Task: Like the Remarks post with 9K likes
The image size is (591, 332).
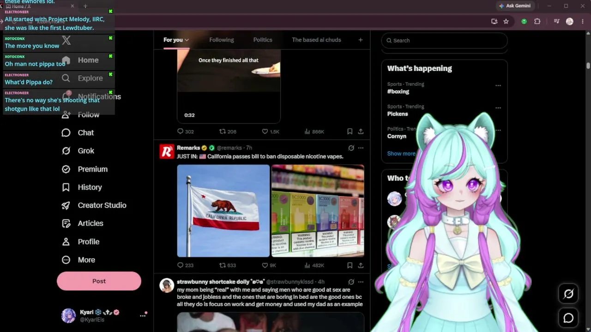Action: 269,265
